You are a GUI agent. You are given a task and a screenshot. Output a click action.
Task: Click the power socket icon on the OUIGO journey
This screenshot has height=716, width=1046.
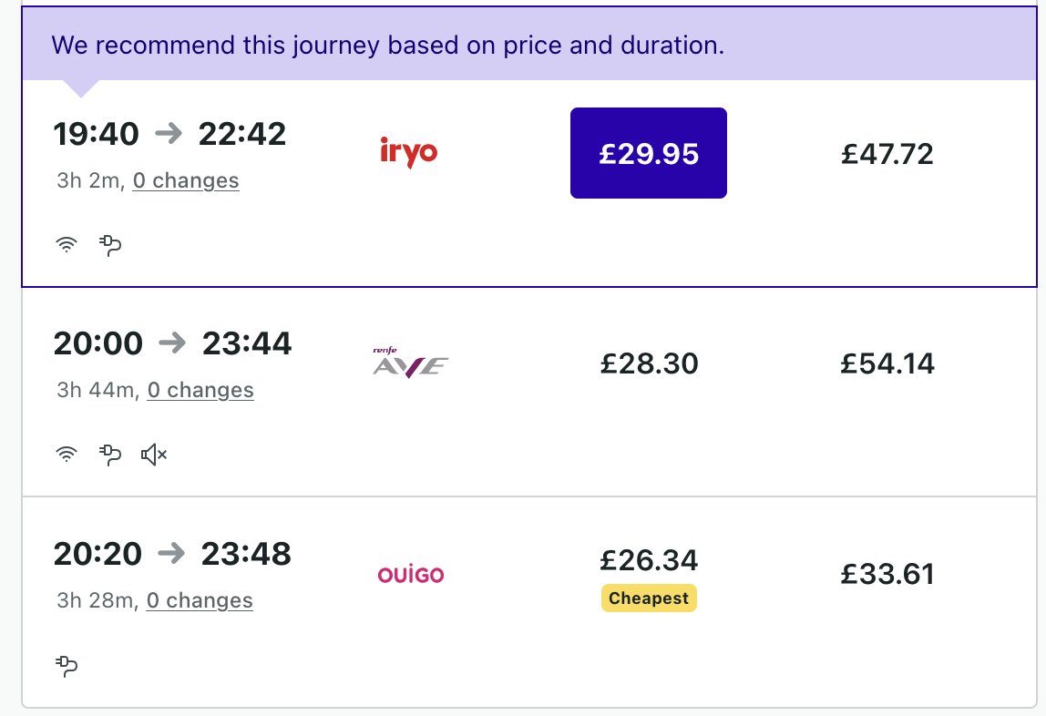(x=67, y=666)
